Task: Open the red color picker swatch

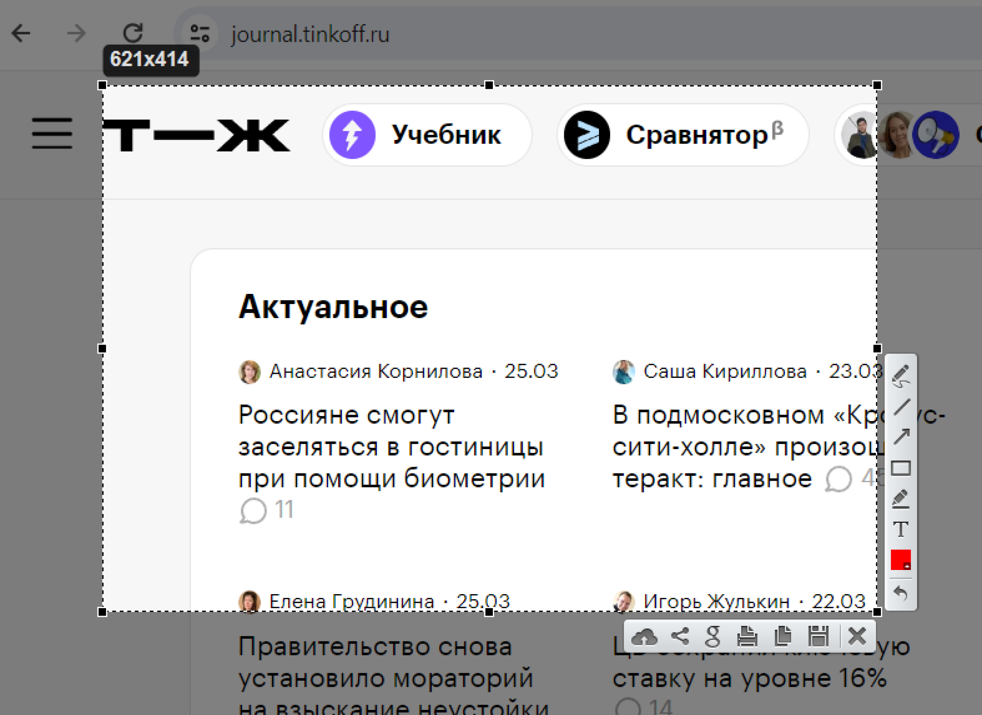Action: [901, 559]
